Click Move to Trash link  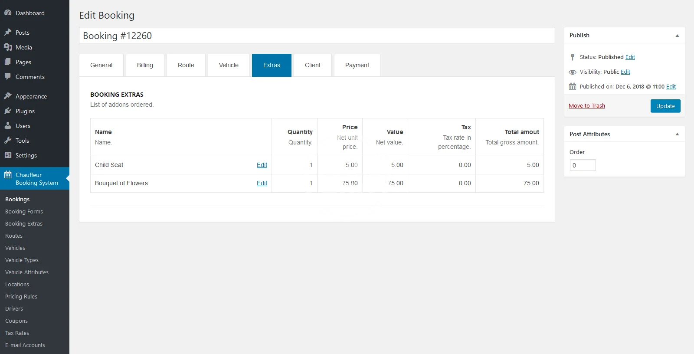coord(586,106)
